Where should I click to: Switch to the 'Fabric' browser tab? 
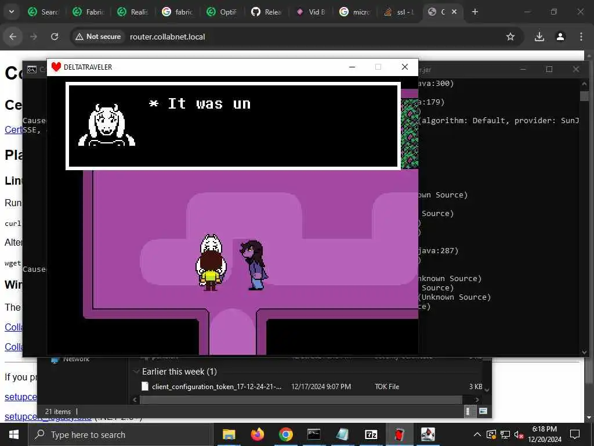click(89, 12)
